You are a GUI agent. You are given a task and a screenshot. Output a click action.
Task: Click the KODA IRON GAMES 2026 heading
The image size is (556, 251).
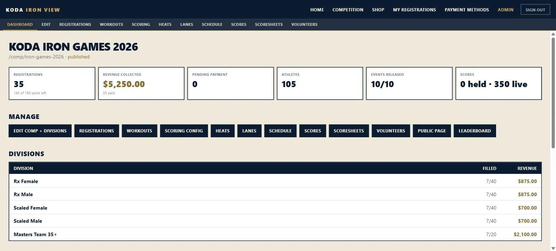click(73, 47)
